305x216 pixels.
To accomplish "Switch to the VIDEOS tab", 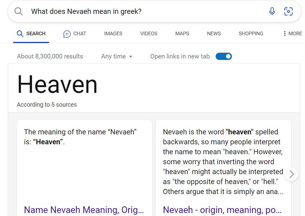I will [149, 33].
